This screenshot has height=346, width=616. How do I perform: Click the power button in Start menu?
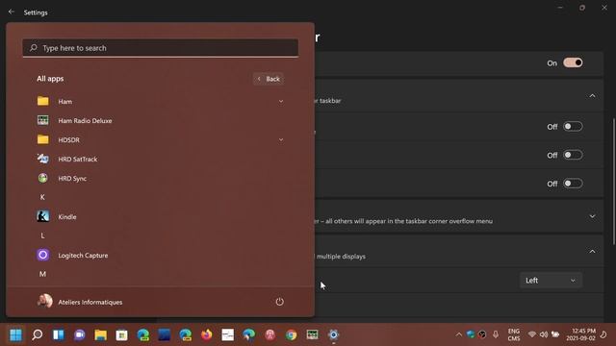pyautogui.click(x=279, y=302)
